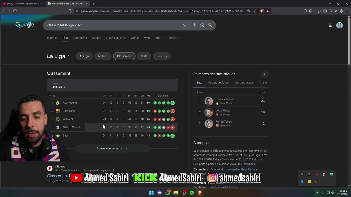This screenshot has height=197, width=351.
Task: Clear the search box with the X icon
Action: point(184,25)
